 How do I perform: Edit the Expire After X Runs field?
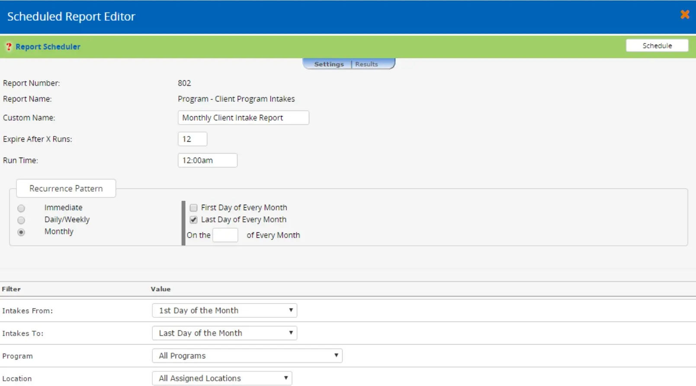pyautogui.click(x=192, y=139)
